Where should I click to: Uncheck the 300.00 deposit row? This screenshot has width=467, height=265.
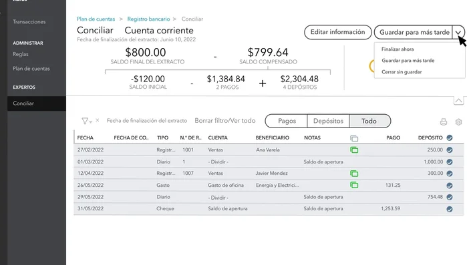[x=450, y=174]
